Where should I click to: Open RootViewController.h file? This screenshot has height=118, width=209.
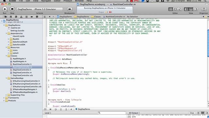coord(22,64)
